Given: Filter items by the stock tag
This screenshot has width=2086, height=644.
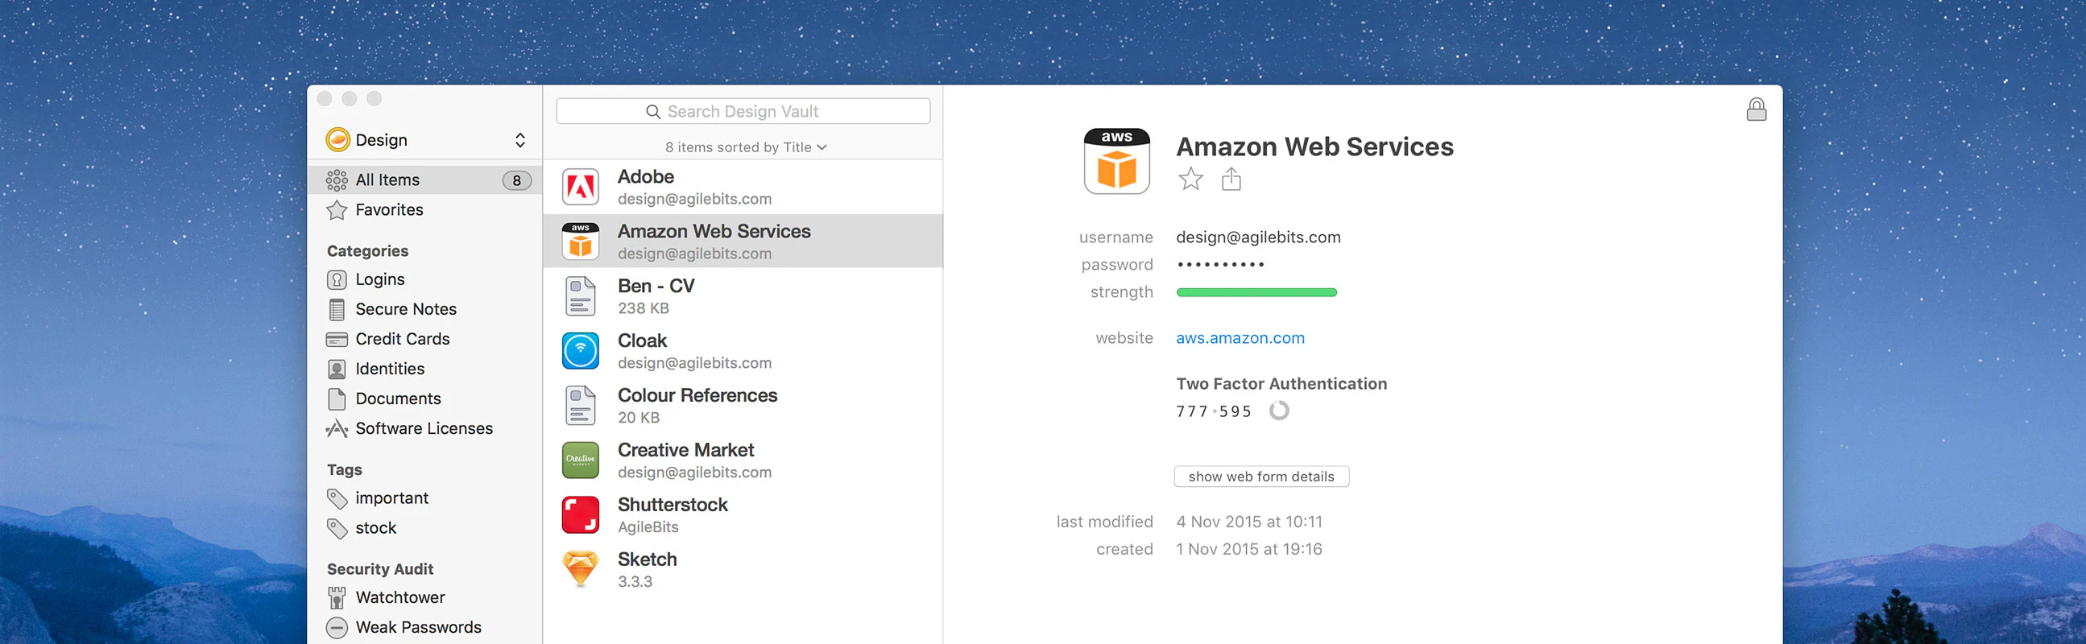Looking at the screenshot, I should (x=376, y=528).
